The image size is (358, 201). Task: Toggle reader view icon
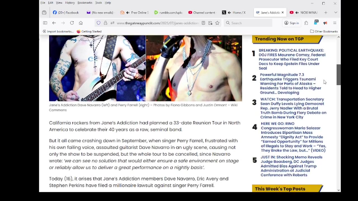pyautogui.click(x=203, y=23)
